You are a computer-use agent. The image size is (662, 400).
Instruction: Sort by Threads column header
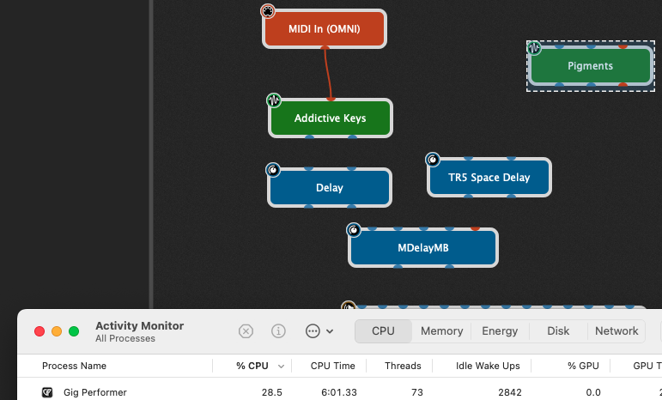pyautogui.click(x=403, y=366)
